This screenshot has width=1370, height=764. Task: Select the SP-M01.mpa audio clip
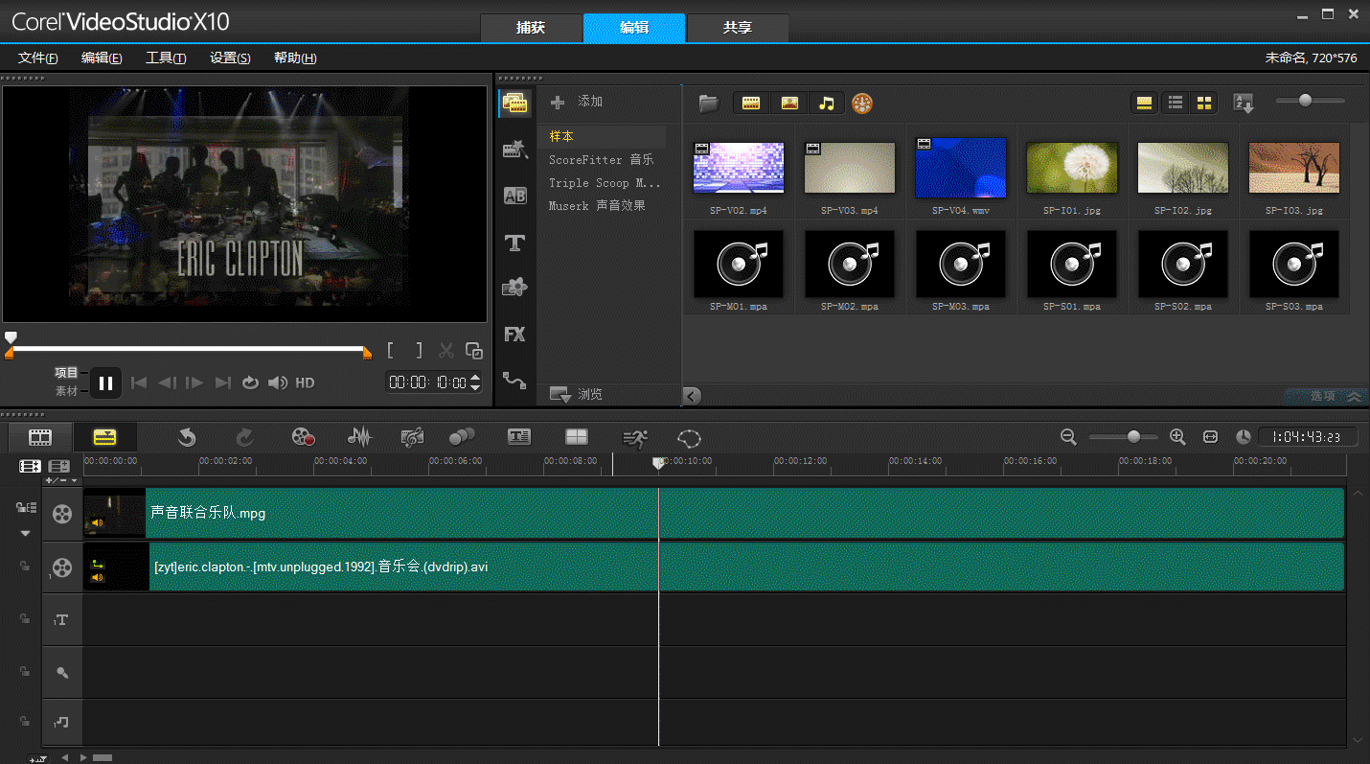click(738, 264)
